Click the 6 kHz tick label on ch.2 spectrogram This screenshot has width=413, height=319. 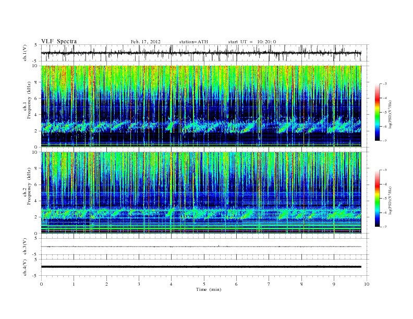click(37, 185)
